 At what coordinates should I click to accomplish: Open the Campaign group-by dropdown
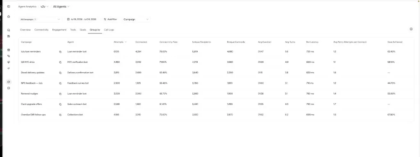pyautogui.click(x=136, y=20)
